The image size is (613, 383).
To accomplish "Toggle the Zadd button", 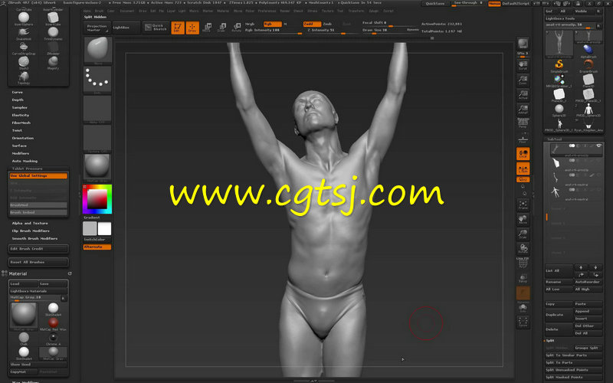I will pos(312,24).
